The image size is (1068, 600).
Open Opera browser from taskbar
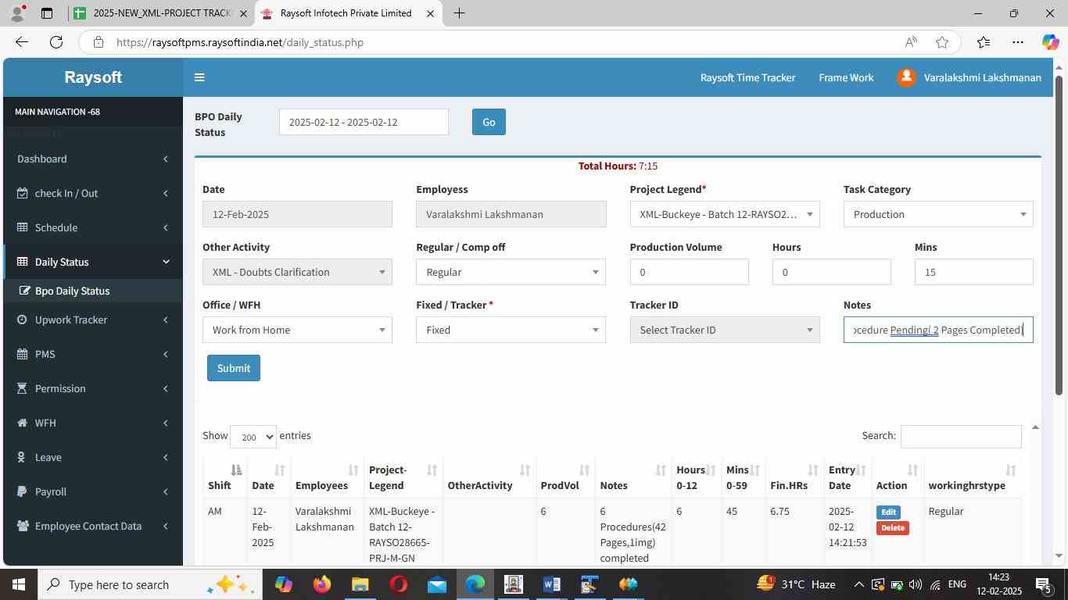click(x=398, y=584)
